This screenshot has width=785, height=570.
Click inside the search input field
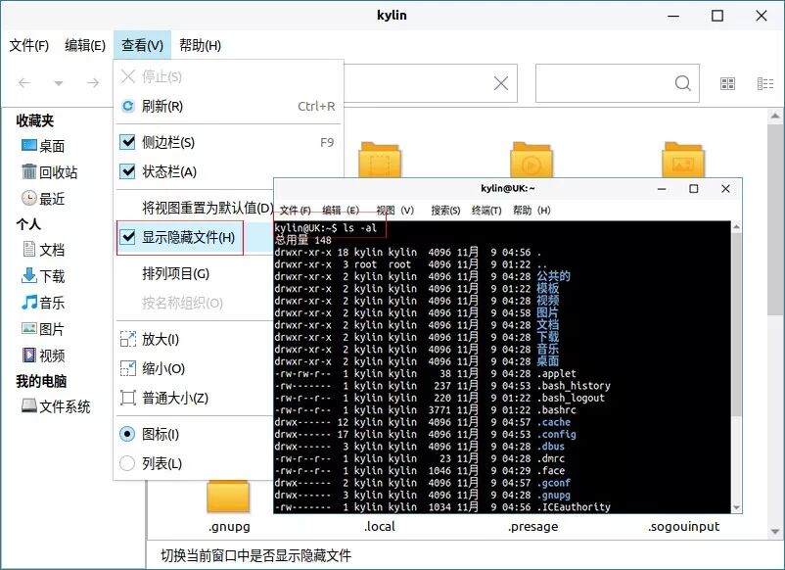pos(617,83)
